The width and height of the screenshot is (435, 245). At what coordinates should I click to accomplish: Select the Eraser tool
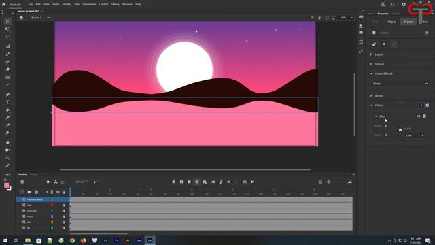pyautogui.click(x=7, y=69)
